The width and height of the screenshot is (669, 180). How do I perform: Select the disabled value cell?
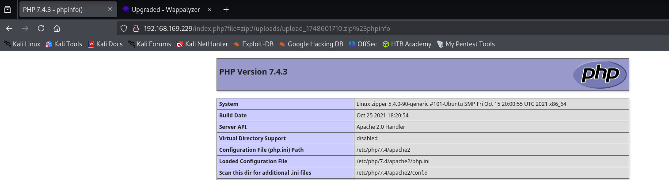pos(491,139)
